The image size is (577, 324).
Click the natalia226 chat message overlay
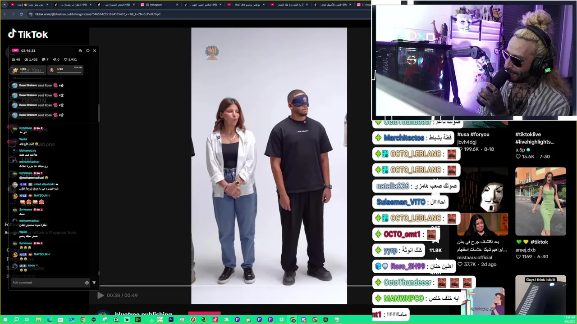(416, 186)
